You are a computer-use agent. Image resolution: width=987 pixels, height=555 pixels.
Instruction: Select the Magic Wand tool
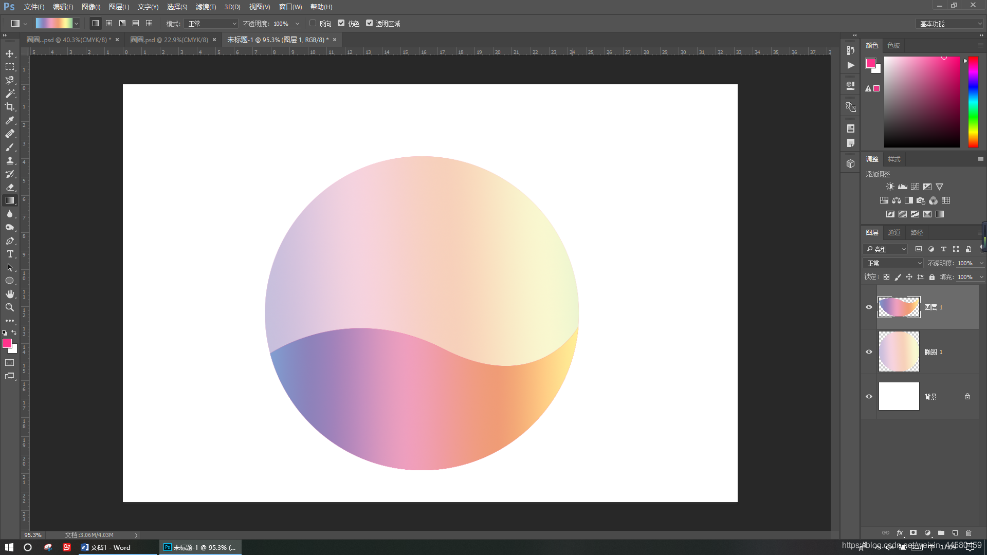coord(10,94)
